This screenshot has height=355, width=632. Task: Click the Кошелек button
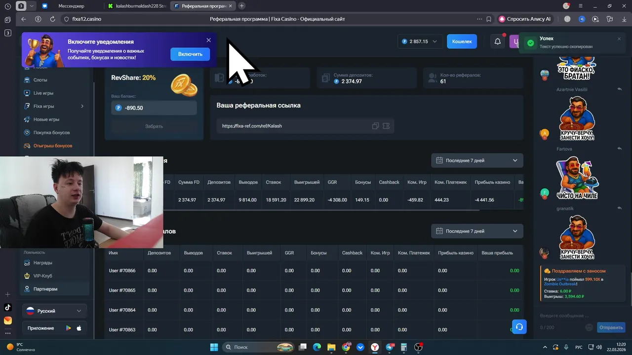point(462,41)
